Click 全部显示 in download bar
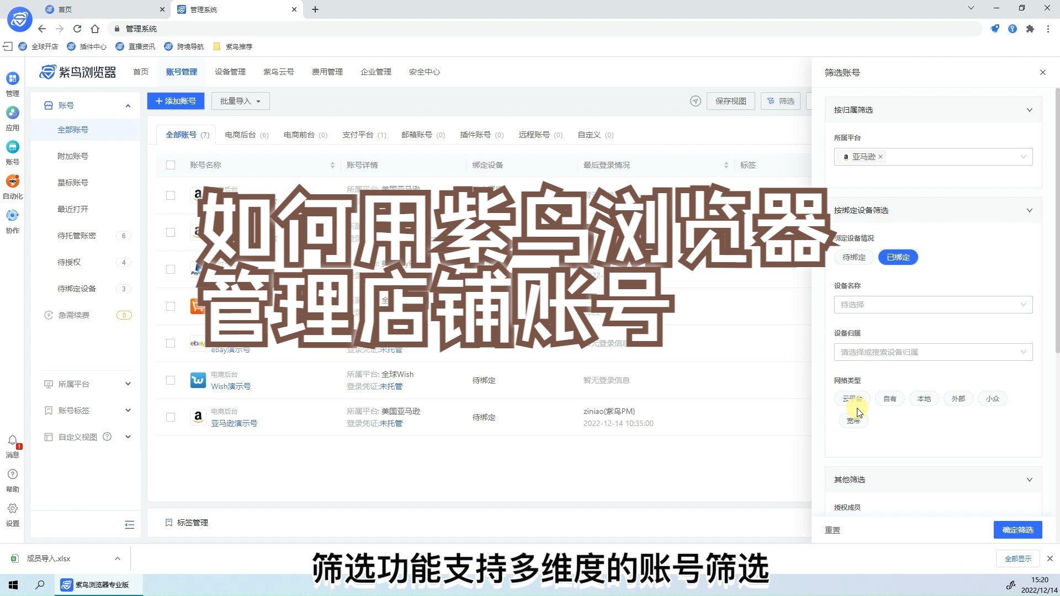This screenshot has width=1060, height=596. pos(1017,558)
